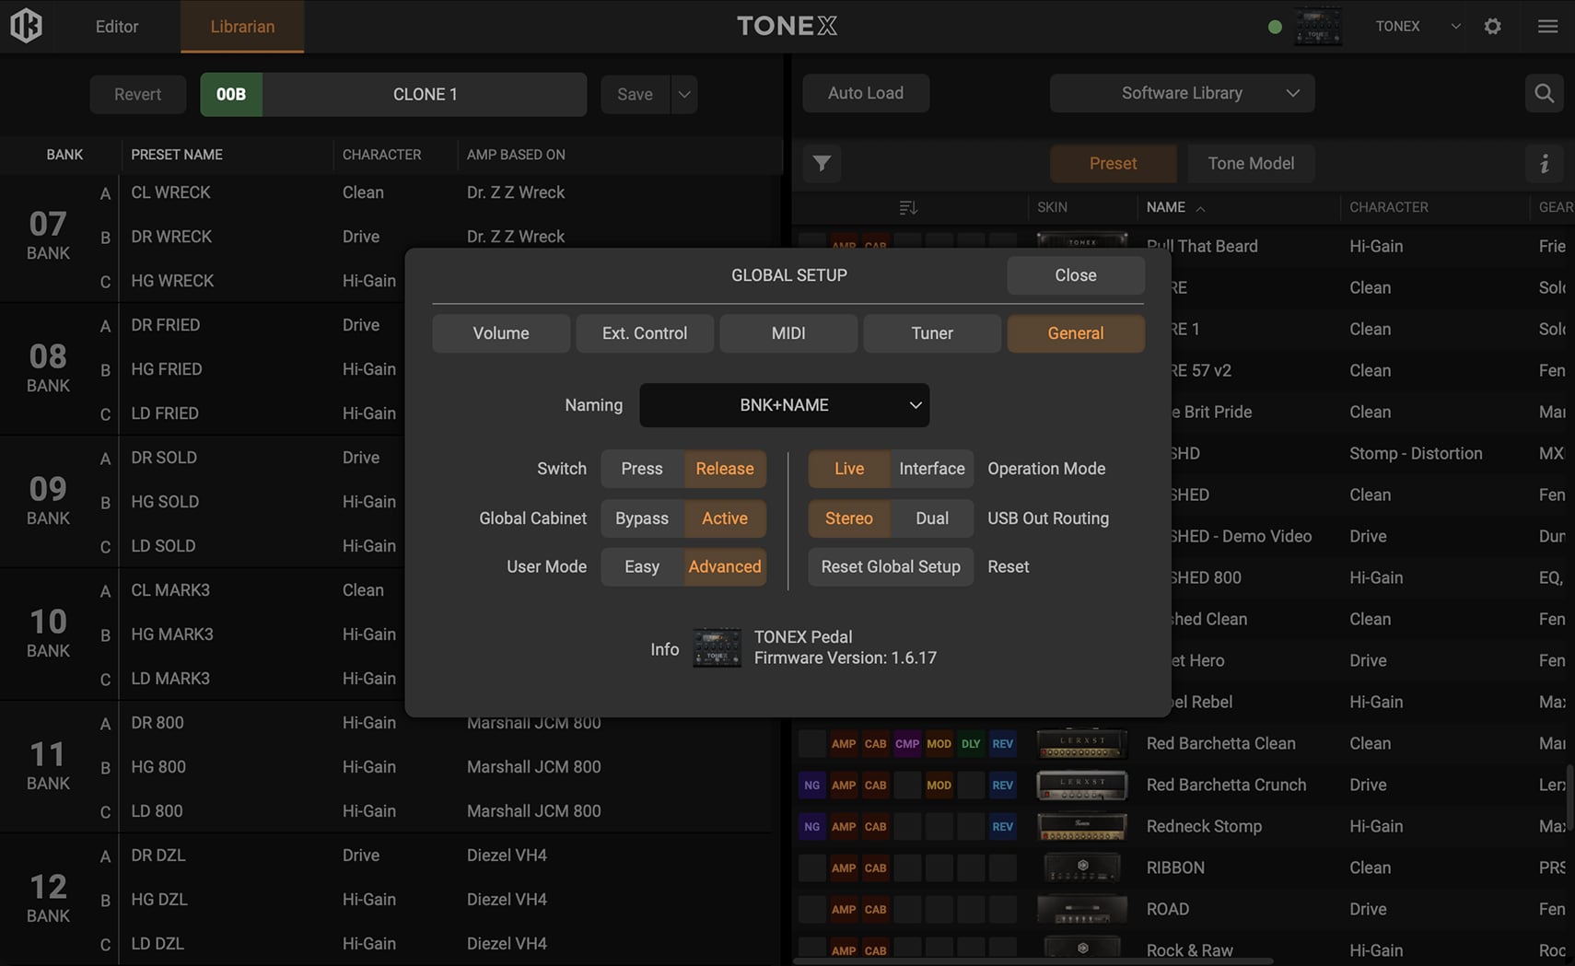Switch User Mode to Easy
The image size is (1575, 966).
pos(642,566)
